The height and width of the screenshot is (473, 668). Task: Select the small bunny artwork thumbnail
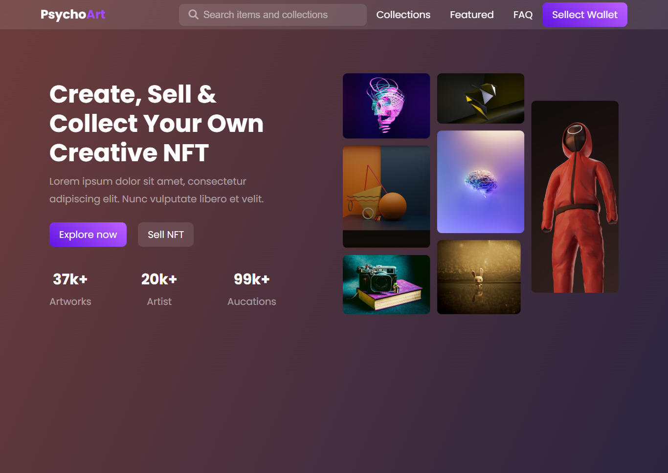point(479,277)
